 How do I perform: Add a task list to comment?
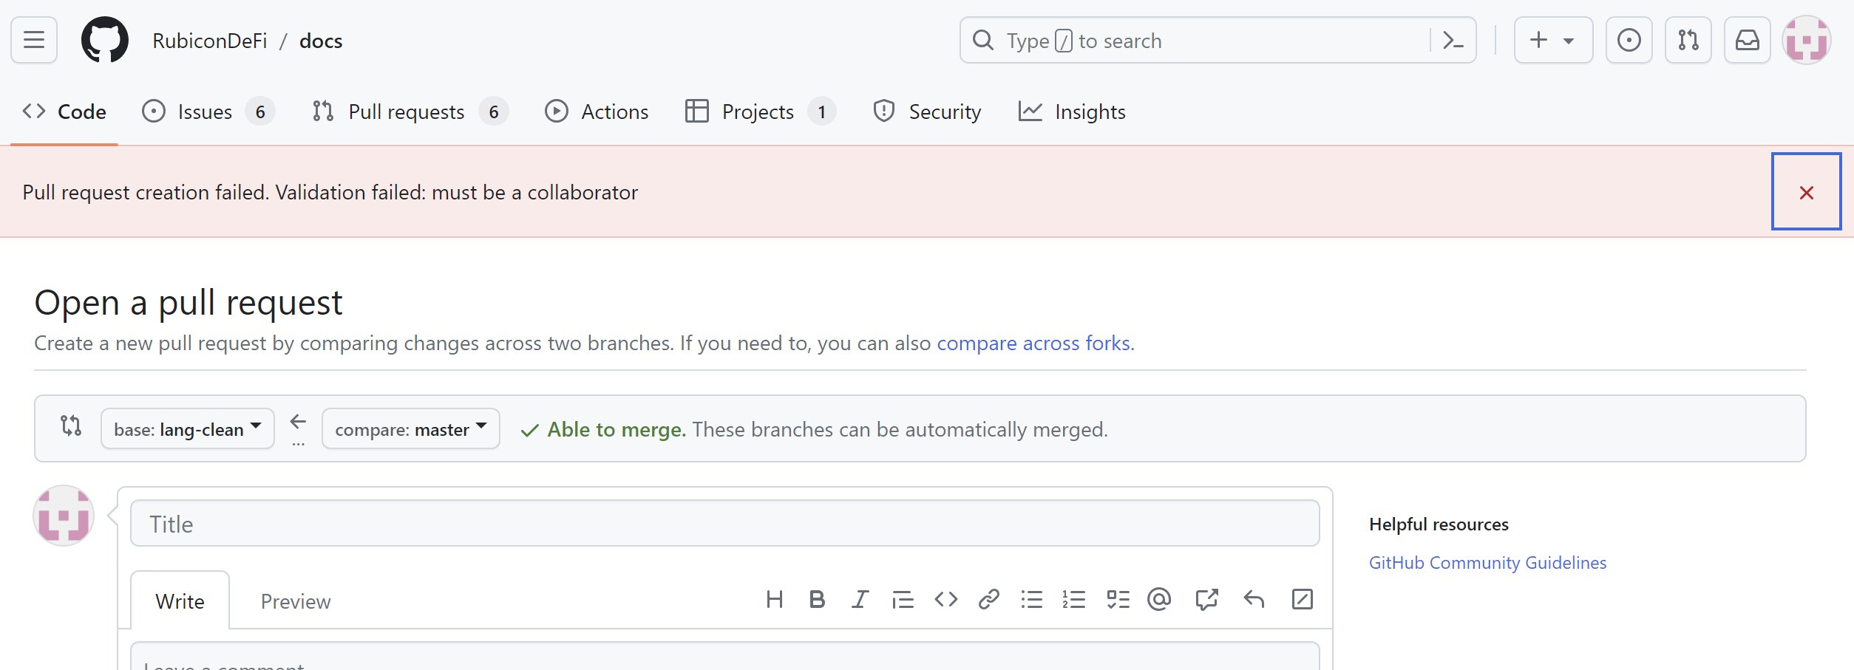pos(1118,599)
